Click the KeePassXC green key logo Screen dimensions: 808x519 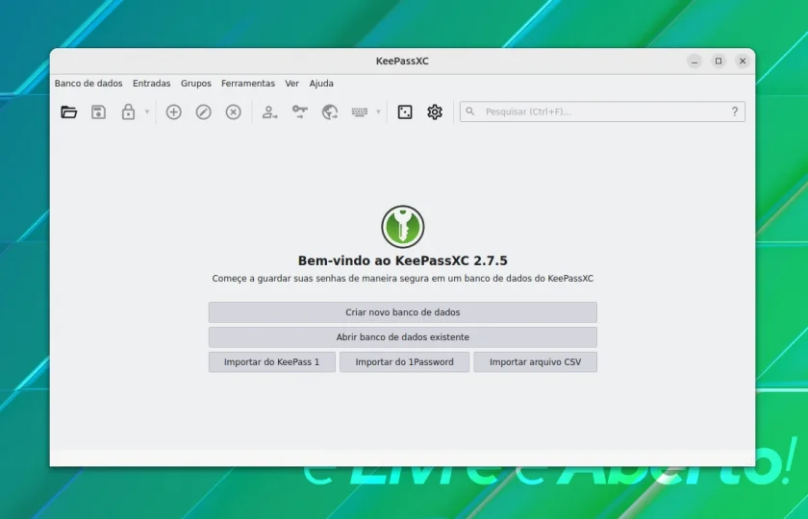[403, 227]
